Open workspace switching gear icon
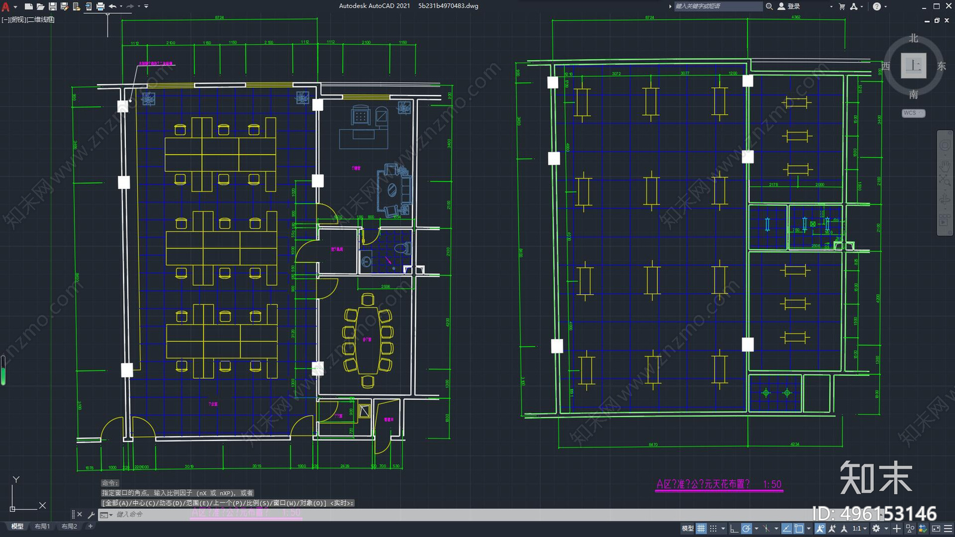 876,529
